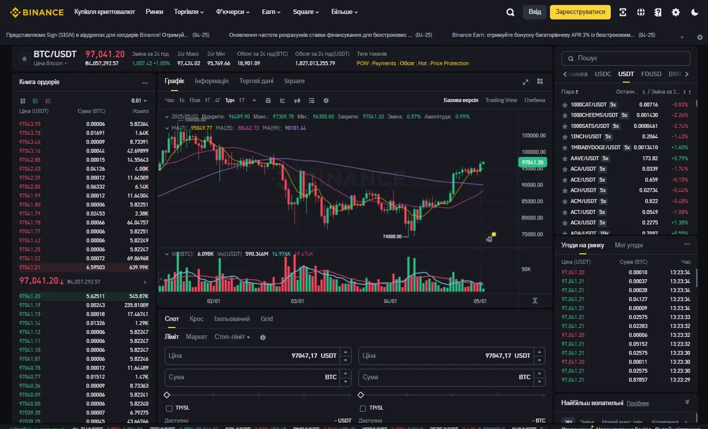Open the Earn dropdown menu

pos(271,12)
